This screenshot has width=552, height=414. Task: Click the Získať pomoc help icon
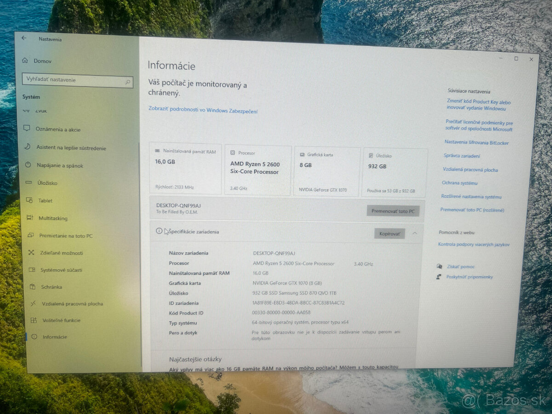(x=439, y=266)
